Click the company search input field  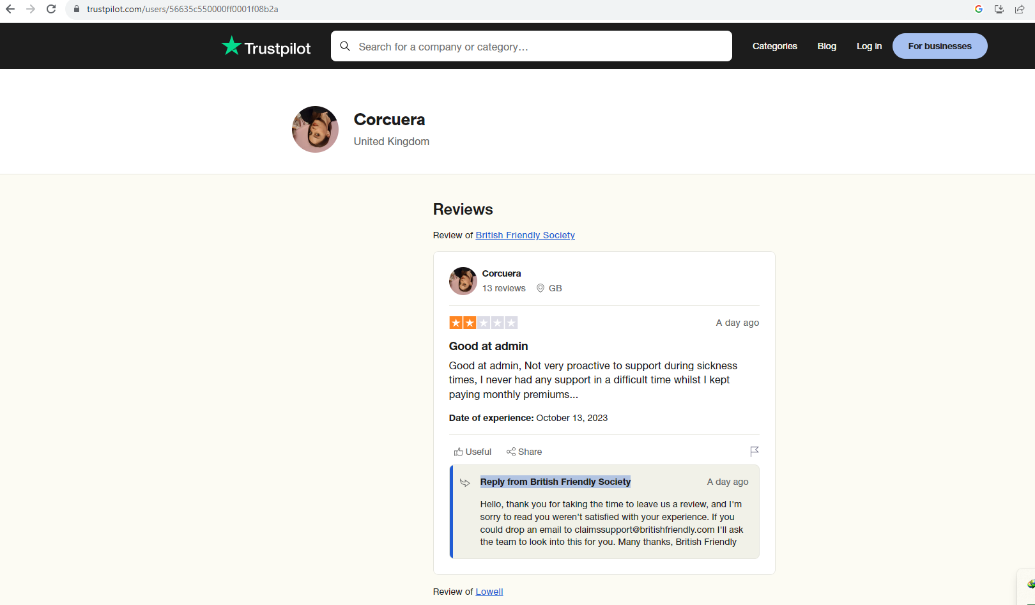(537, 47)
